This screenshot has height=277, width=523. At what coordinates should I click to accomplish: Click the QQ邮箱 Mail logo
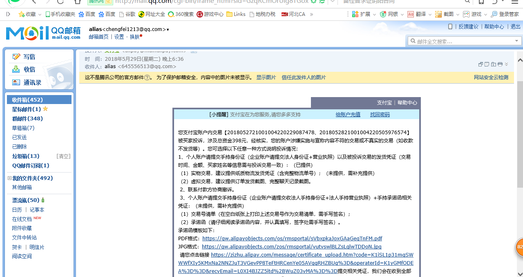[43, 33]
